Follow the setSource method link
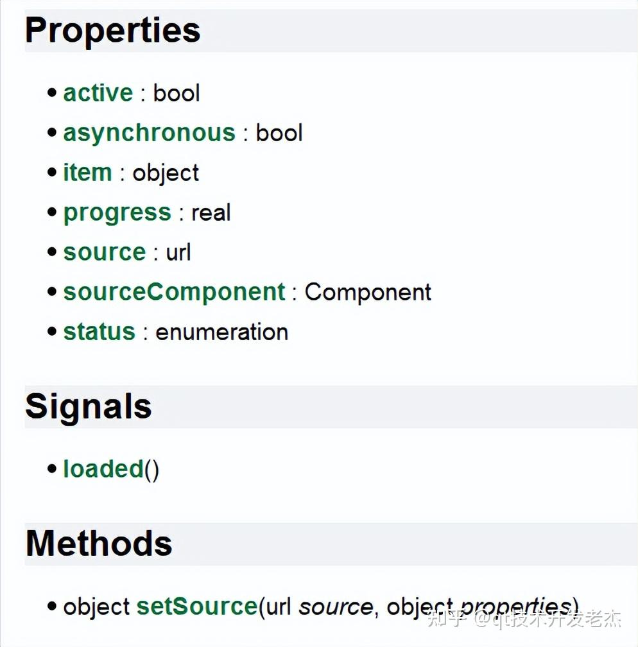 [x=197, y=607]
